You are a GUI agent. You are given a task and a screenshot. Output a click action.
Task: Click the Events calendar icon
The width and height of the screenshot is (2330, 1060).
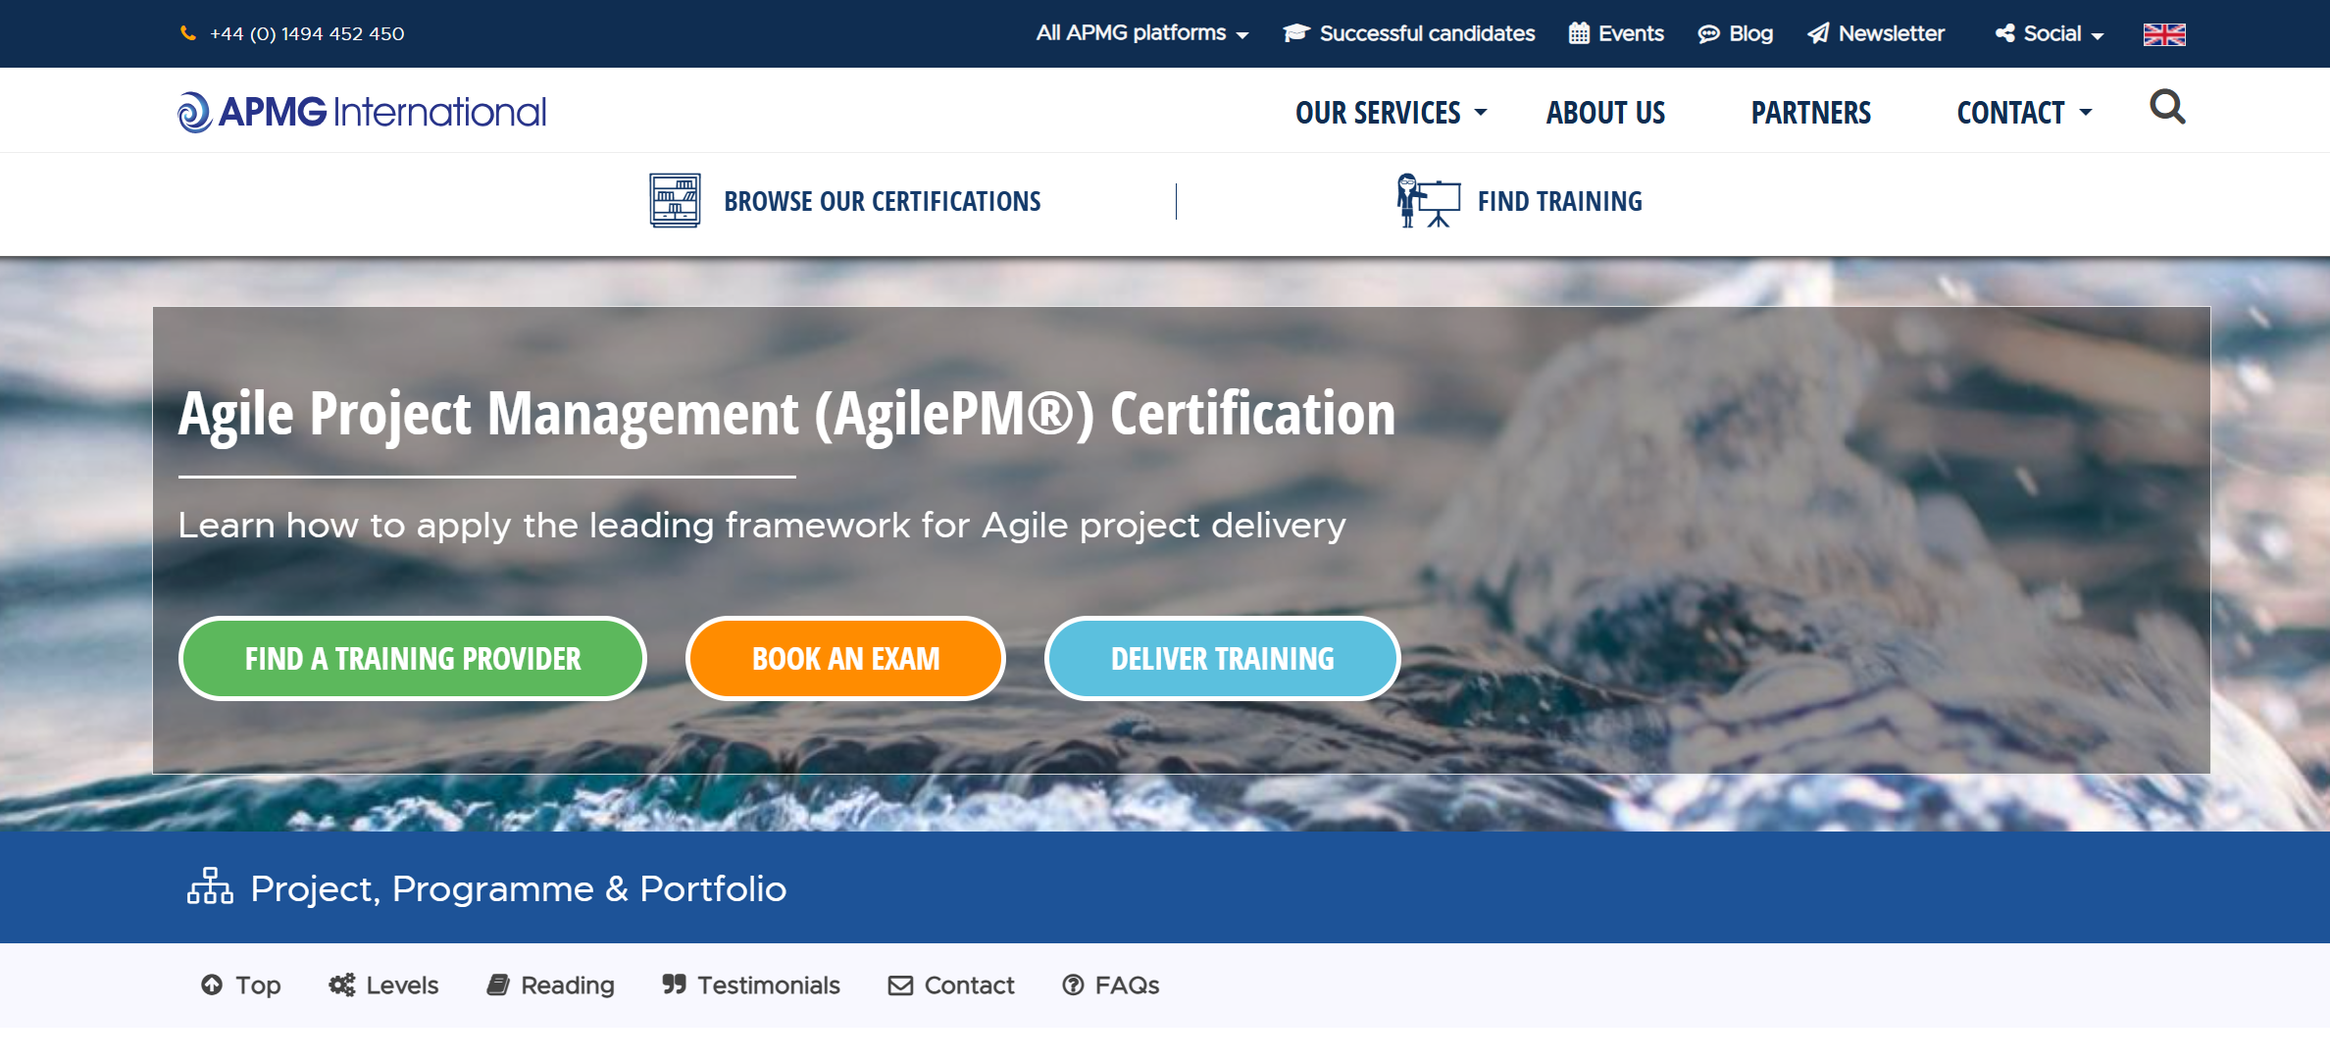coord(1579,33)
